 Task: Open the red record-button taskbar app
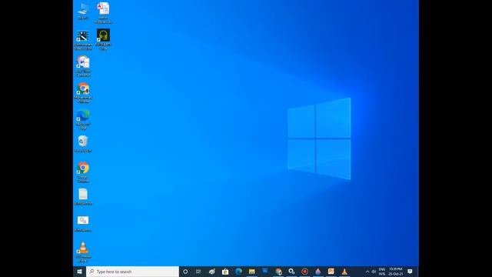coord(304,272)
